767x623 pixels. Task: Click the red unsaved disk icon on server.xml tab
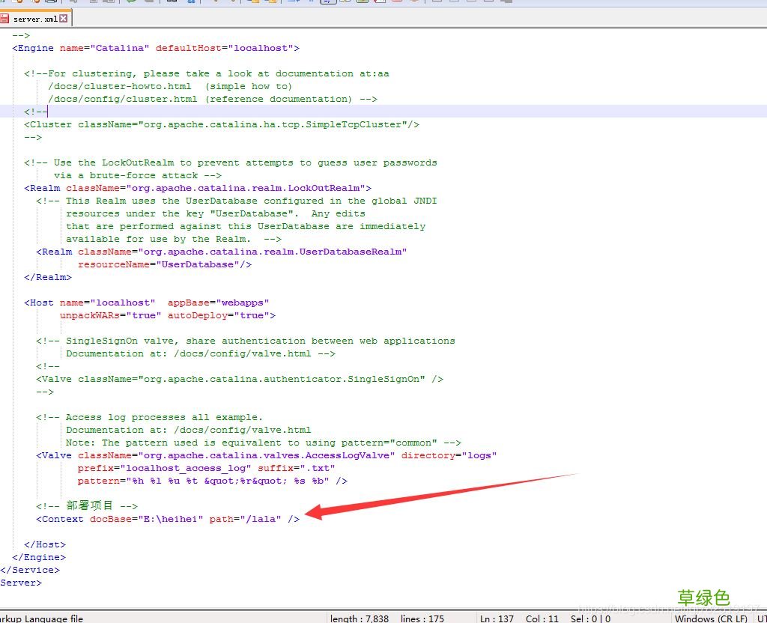5,19
